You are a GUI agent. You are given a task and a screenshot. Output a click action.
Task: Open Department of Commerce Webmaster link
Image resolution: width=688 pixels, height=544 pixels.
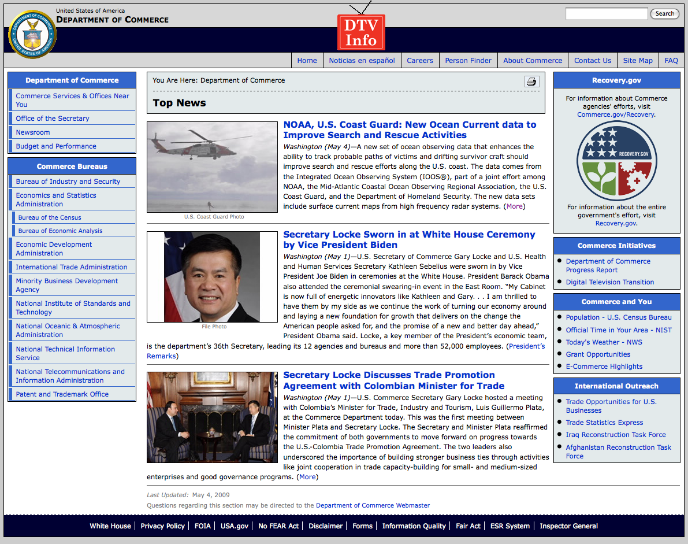(x=373, y=505)
